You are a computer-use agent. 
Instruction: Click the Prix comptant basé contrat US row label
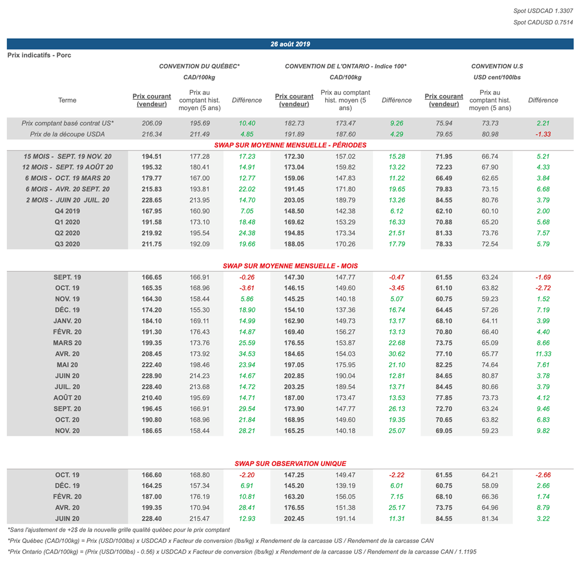[x=67, y=123]
